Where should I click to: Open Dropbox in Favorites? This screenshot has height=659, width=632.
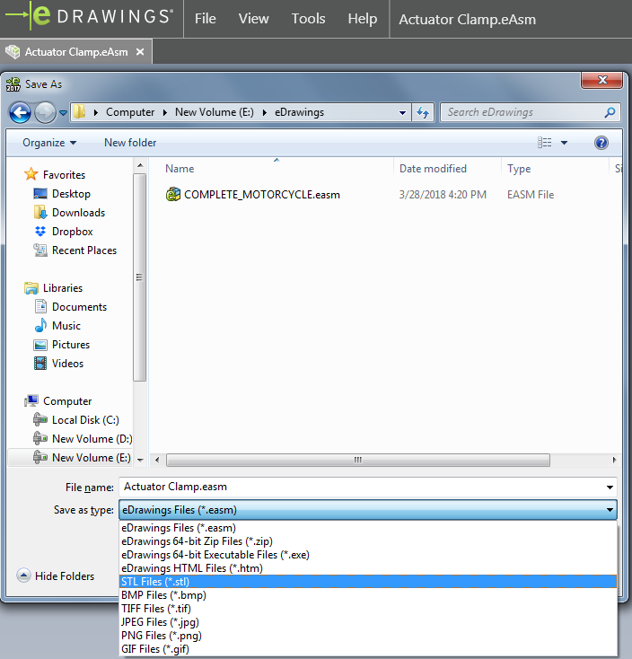pos(72,232)
